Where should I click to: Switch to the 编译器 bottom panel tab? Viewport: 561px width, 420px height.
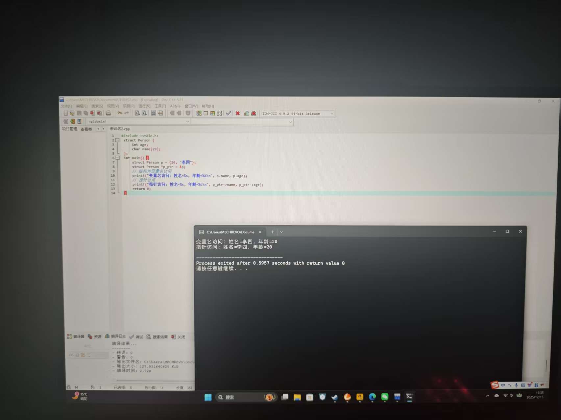pyautogui.click(x=76, y=337)
